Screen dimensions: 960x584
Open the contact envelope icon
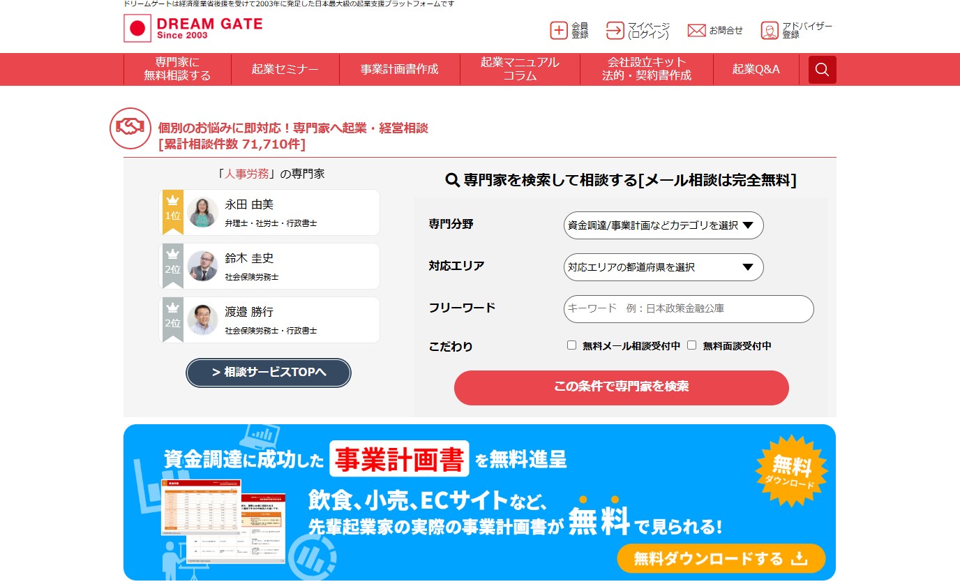[696, 31]
